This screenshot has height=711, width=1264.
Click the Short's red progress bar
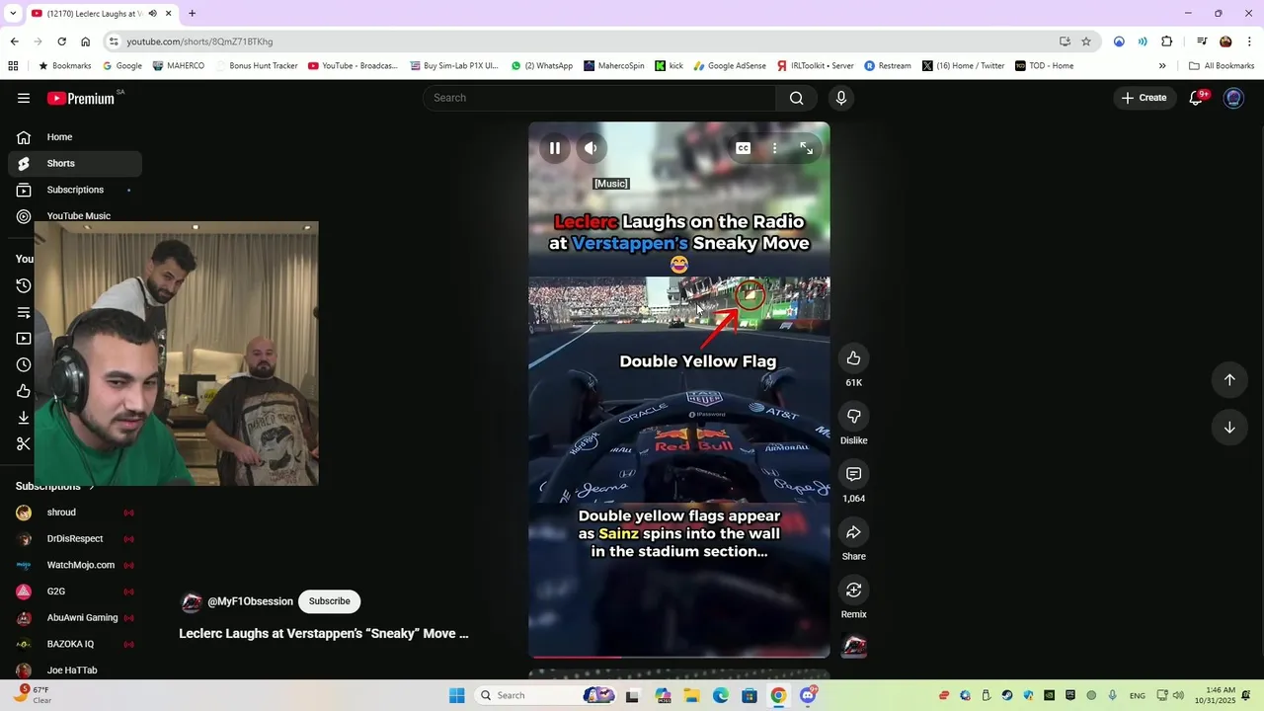click(679, 656)
